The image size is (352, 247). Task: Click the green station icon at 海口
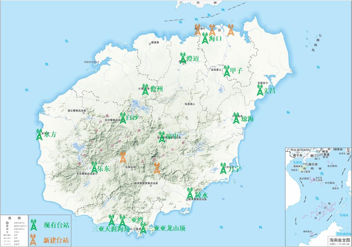(x=205, y=37)
